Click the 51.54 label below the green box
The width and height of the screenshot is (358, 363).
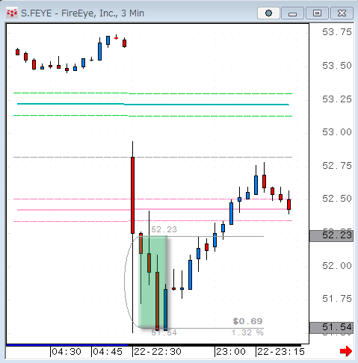[164, 332]
